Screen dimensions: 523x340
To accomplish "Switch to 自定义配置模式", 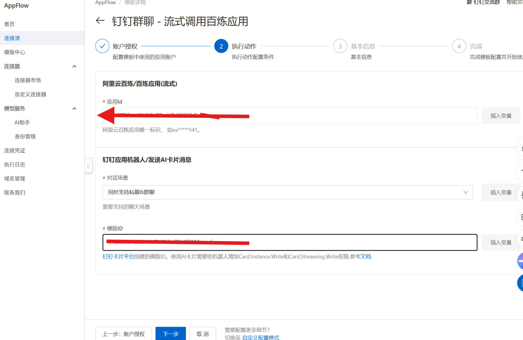I will pos(261,337).
